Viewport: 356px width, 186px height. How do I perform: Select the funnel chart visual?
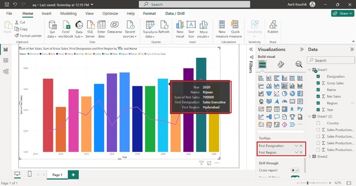point(269,93)
